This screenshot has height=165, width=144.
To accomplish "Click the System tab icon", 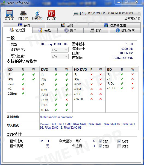I will tap(63, 25).
